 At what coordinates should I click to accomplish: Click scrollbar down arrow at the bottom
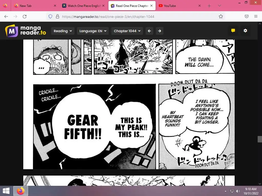260,184
